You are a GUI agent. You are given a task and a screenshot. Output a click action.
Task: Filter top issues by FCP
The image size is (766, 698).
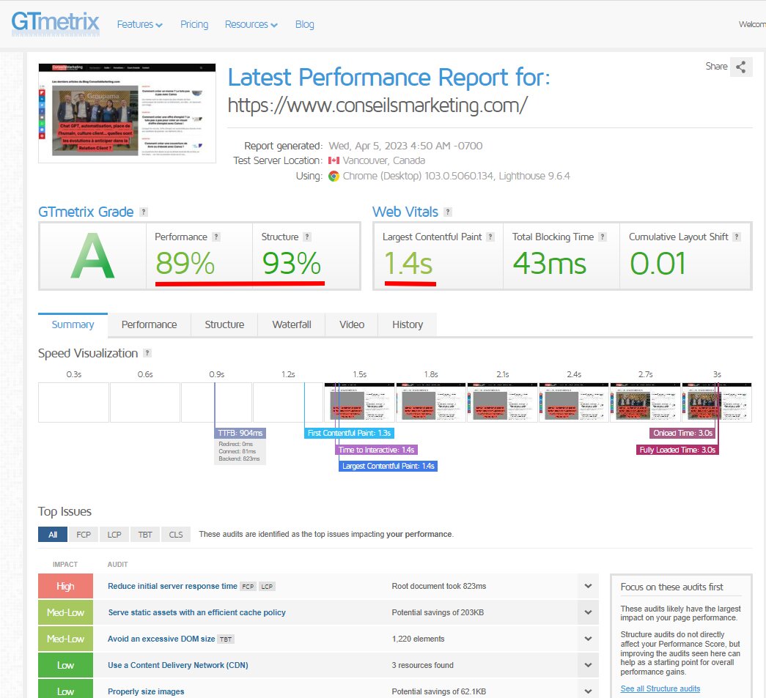point(84,535)
